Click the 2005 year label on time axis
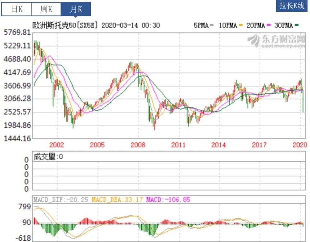The image size is (310, 242). coord(97,145)
